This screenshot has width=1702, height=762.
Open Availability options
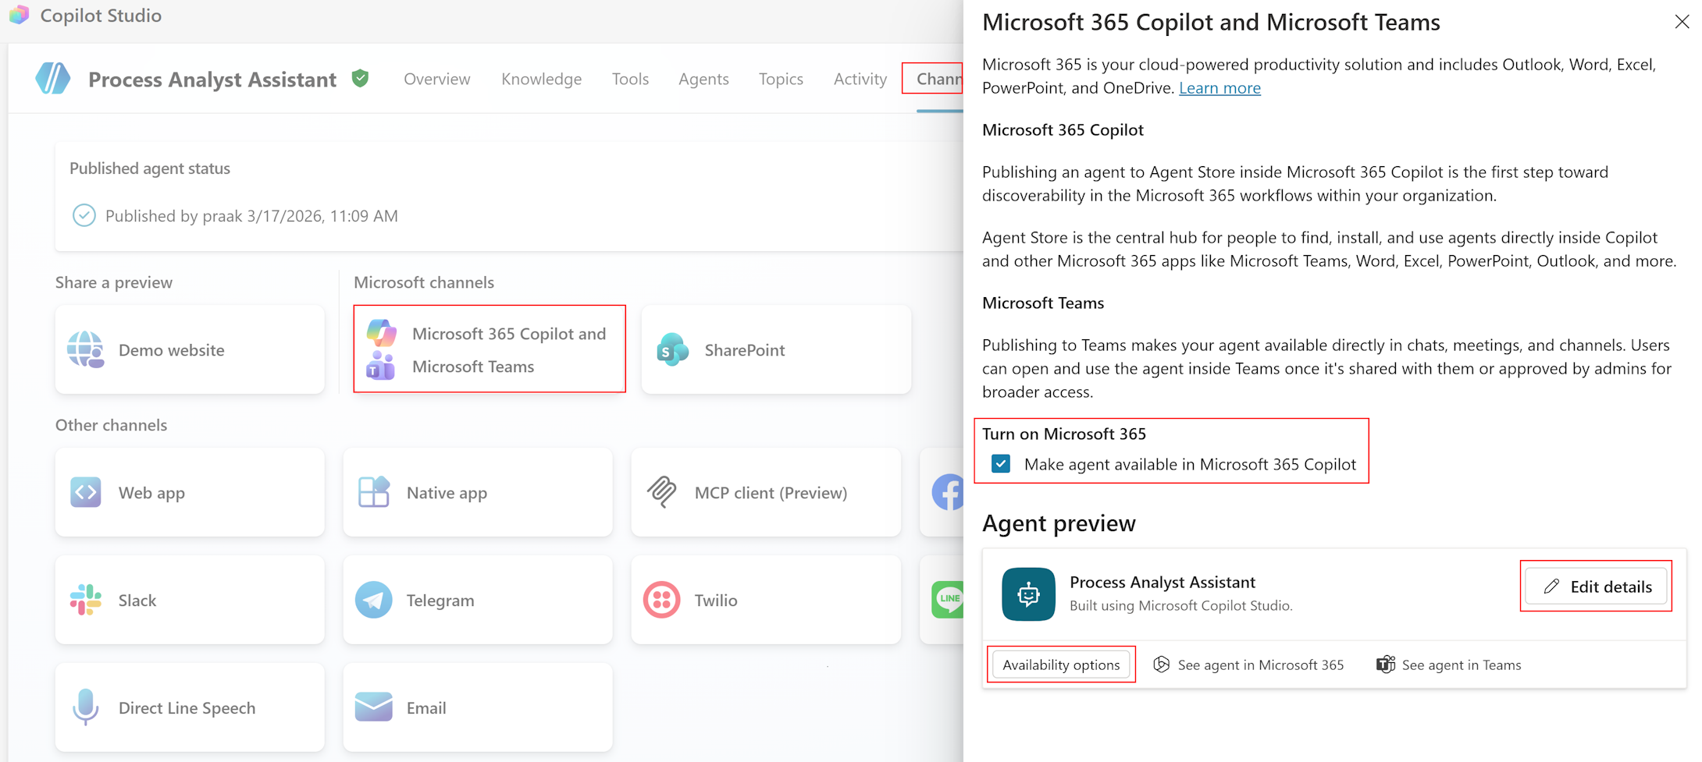click(x=1061, y=665)
